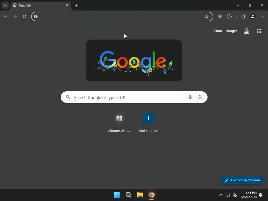Open the Extensions puzzle menu
This screenshot has height=201, width=268.
click(x=229, y=16)
